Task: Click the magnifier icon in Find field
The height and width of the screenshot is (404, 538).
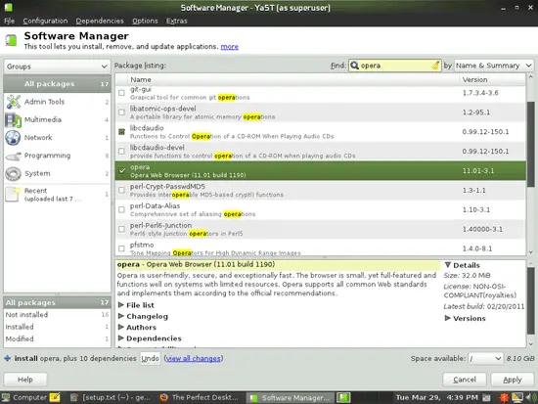Action: [x=355, y=66]
